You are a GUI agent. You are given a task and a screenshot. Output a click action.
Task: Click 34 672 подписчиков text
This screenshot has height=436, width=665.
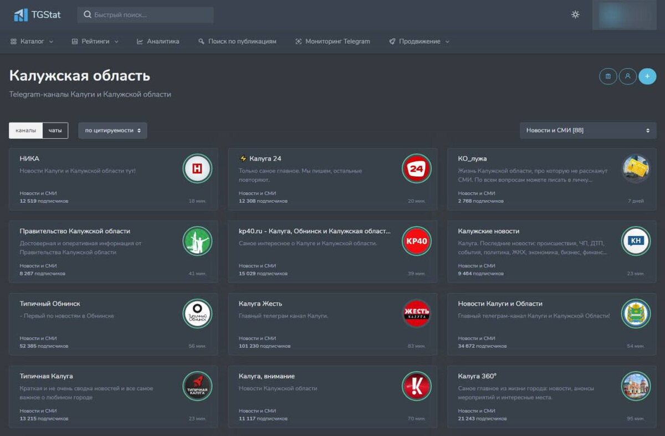point(482,346)
